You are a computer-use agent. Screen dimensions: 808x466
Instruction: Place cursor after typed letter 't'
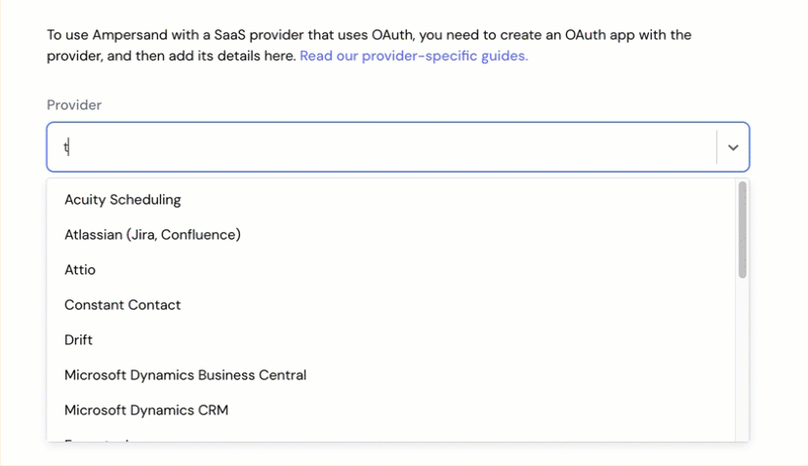(68, 147)
